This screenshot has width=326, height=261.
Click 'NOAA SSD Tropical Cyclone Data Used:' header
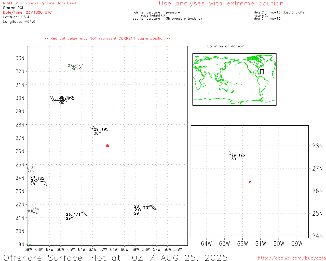[x=40, y=3]
